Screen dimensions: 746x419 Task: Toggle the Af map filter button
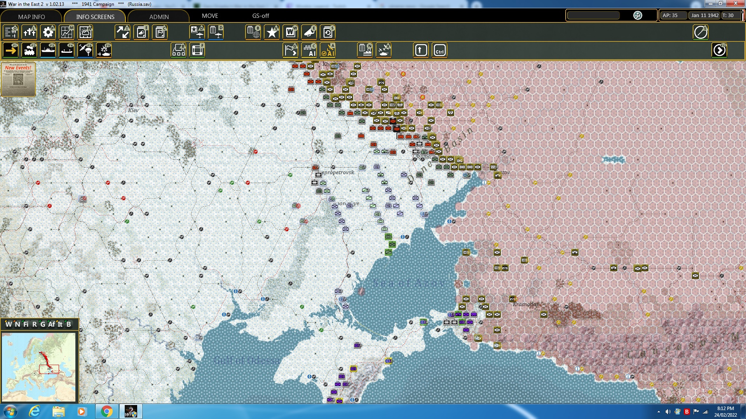51,324
